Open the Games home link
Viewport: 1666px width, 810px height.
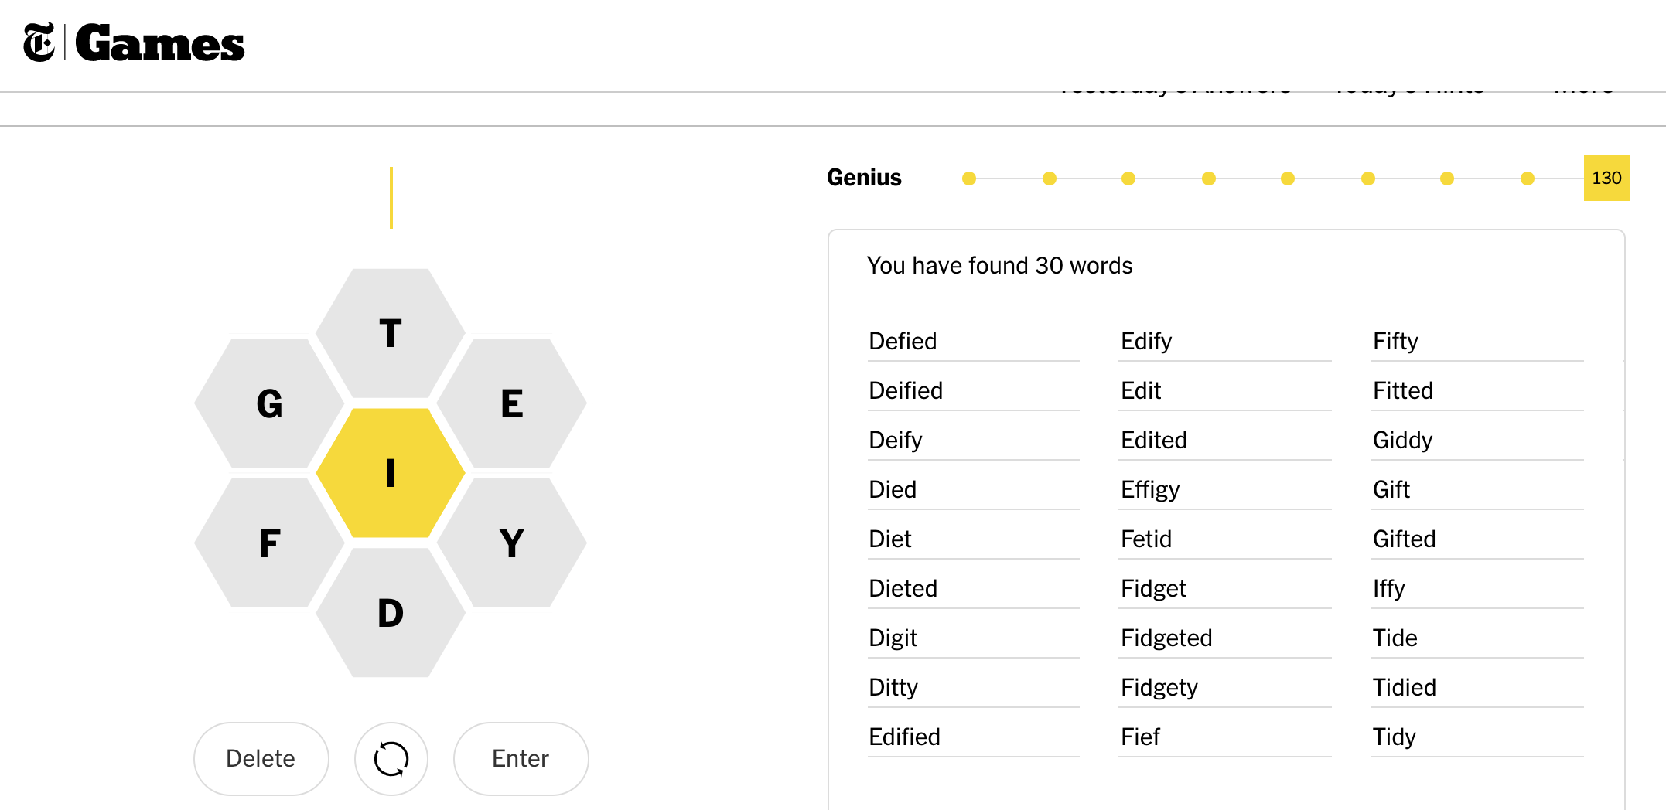(x=160, y=43)
